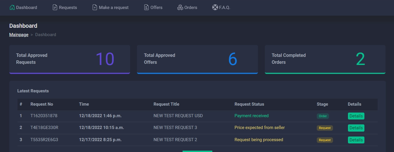Click the Payment received status text

[251, 116]
